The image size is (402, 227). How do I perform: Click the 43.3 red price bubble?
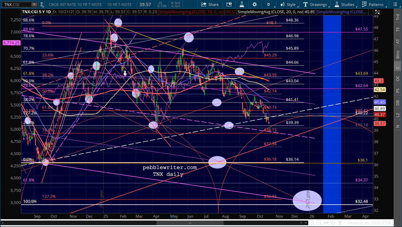[379, 81]
